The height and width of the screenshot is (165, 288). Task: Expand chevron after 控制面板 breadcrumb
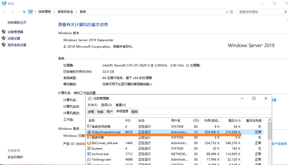point(54,12)
